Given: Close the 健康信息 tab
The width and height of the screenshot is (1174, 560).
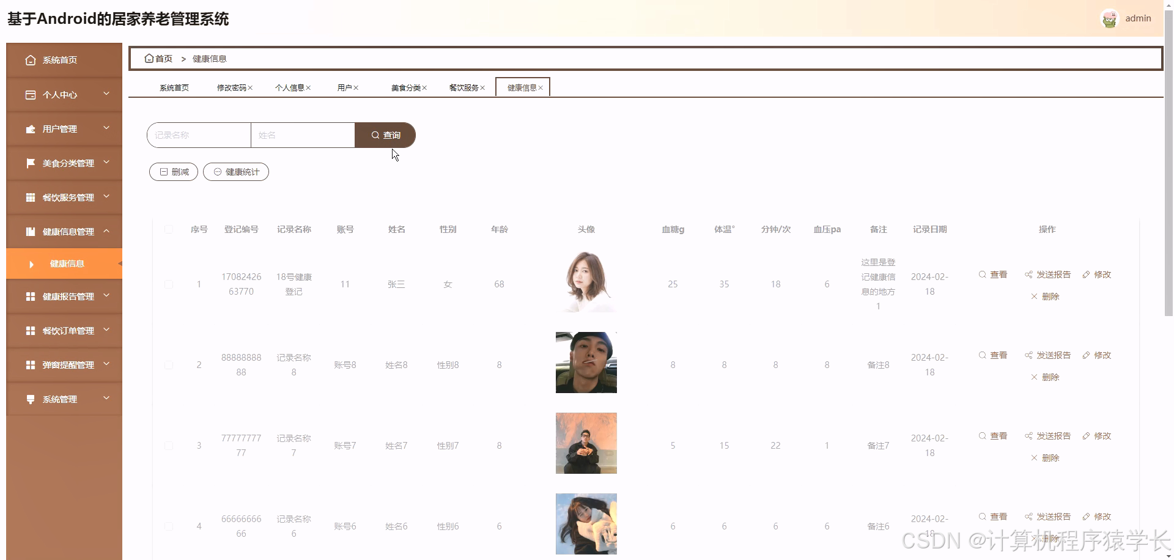Looking at the screenshot, I should click(x=541, y=88).
